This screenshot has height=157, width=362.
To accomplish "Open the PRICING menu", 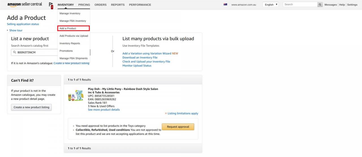I will point(84,5).
